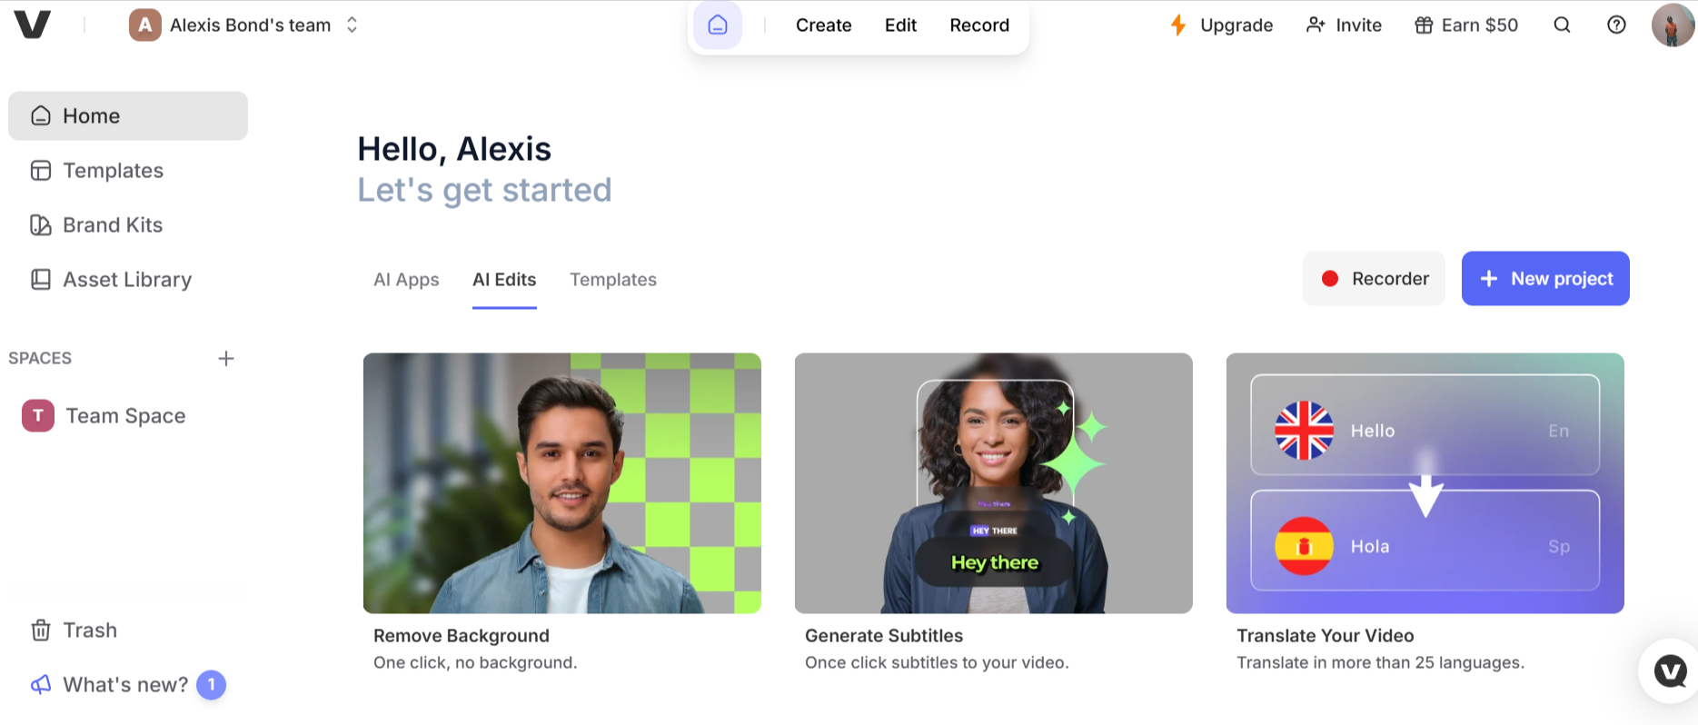This screenshot has height=725, width=1698.
Task: Open the Create menu
Action: point(824,25)
